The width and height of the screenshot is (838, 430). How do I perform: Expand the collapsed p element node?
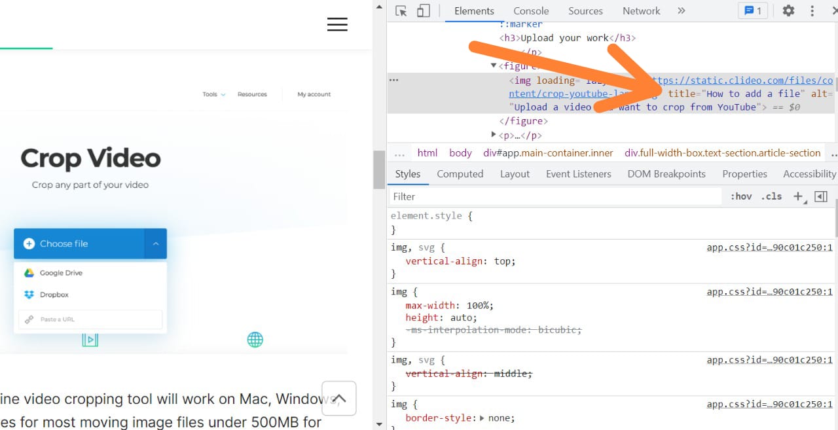494,134
